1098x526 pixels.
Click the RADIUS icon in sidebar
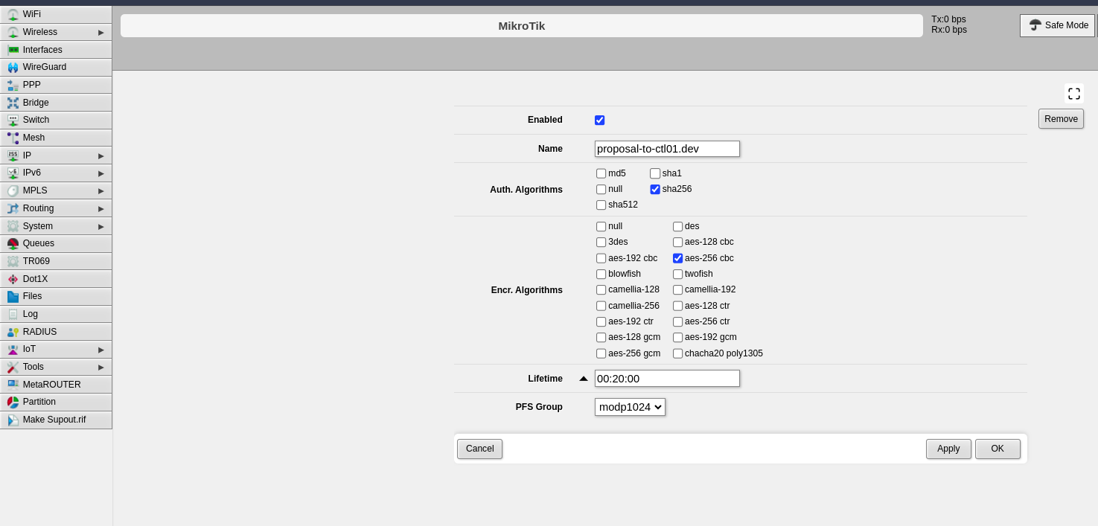[13, 332]
